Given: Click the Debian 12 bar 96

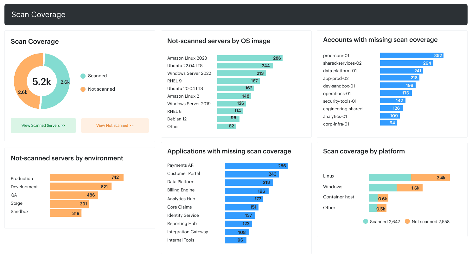Looking at the screenshot, I should click(228, 119).
